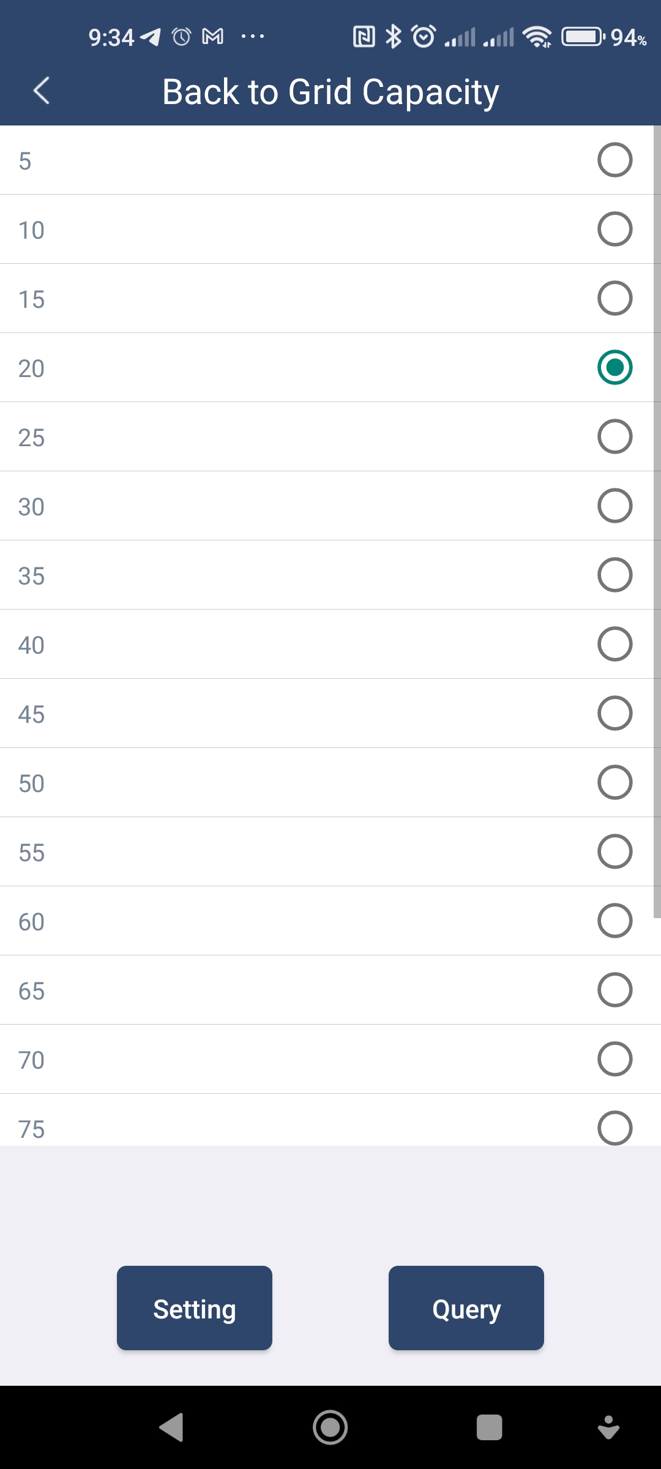Click the list vertical scrollbar
The image size is (661, 1469).
657,521
